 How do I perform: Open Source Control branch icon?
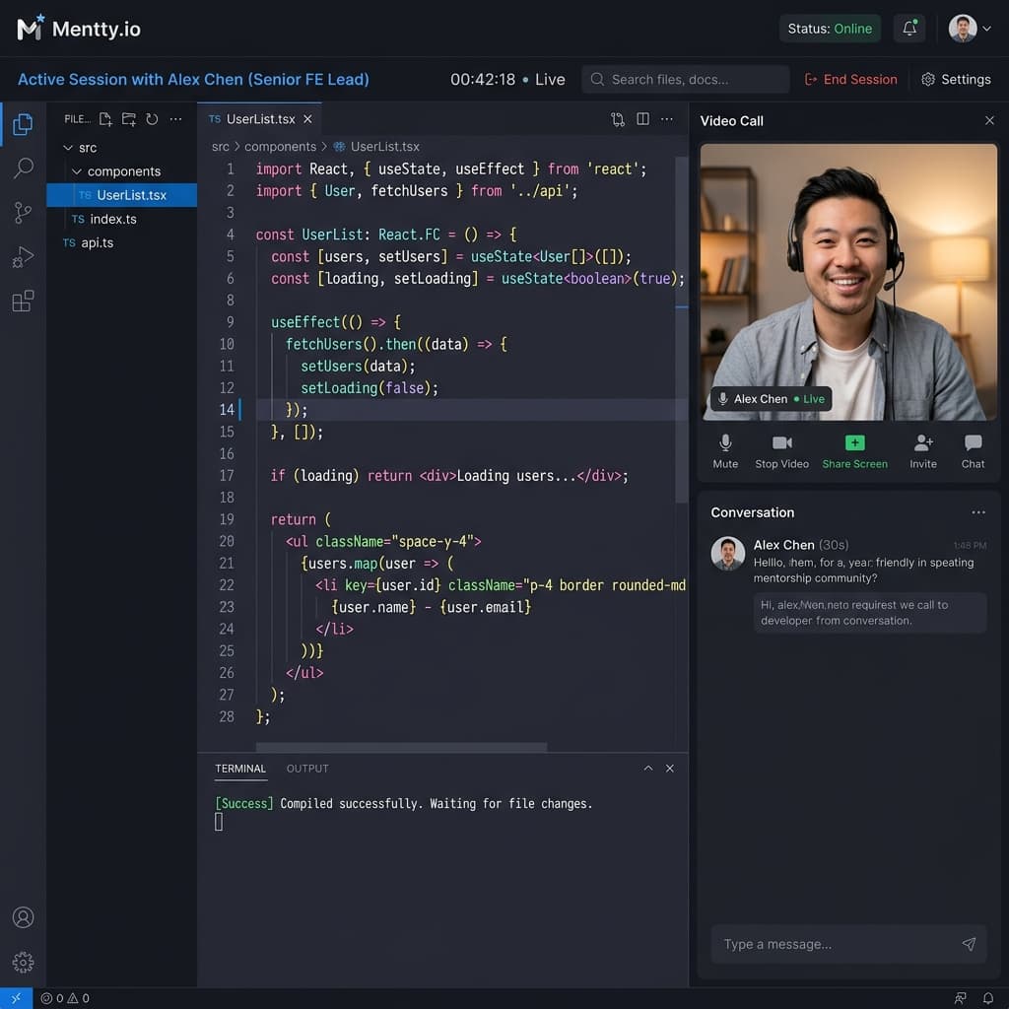coord(23,213)
